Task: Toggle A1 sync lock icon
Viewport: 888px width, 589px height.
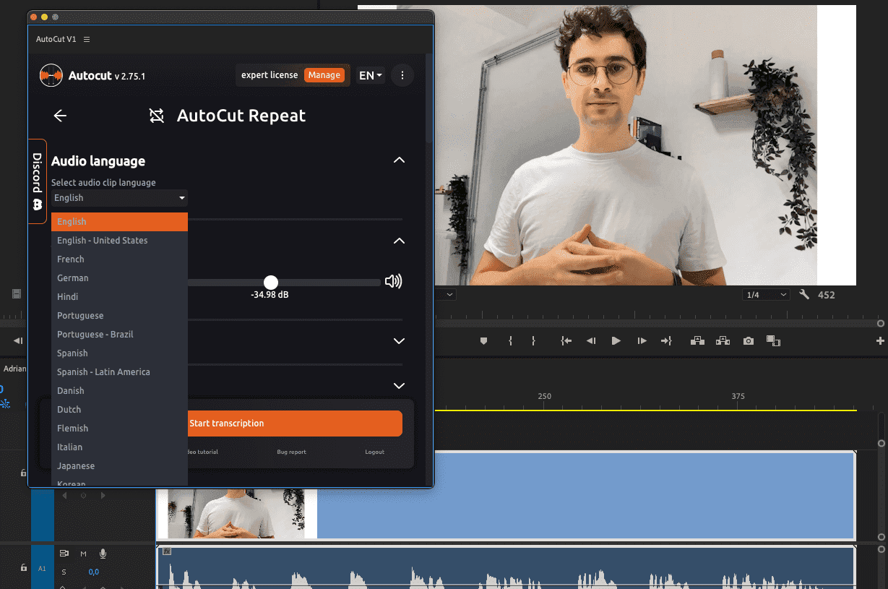Action: (64, 554)
